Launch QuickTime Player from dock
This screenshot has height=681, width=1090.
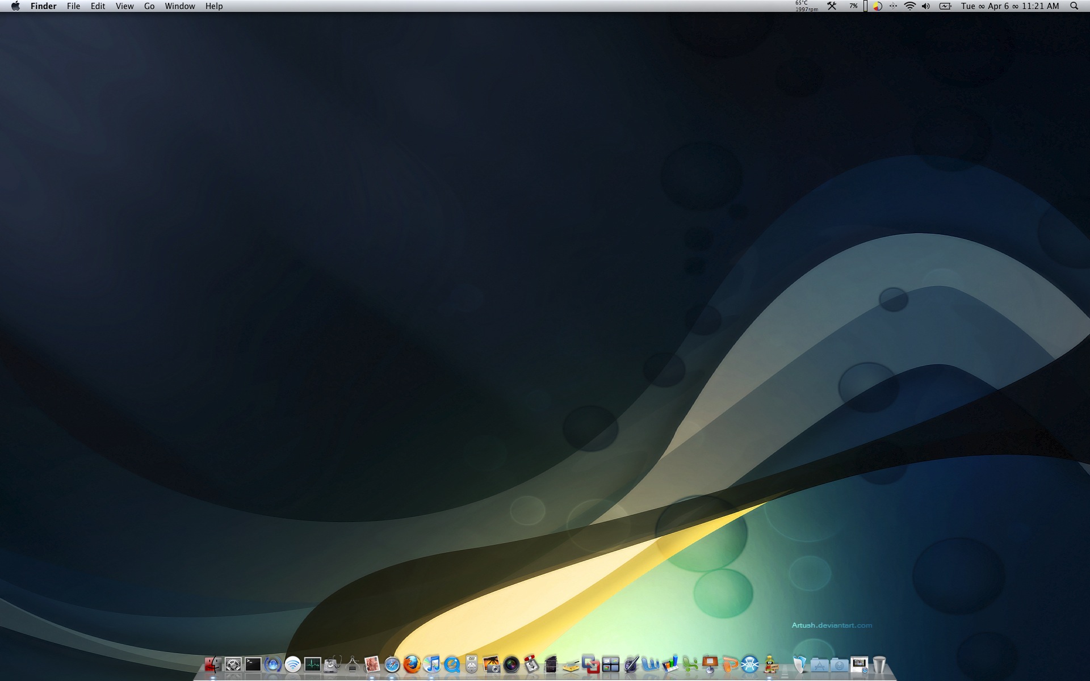click(452, 665)
